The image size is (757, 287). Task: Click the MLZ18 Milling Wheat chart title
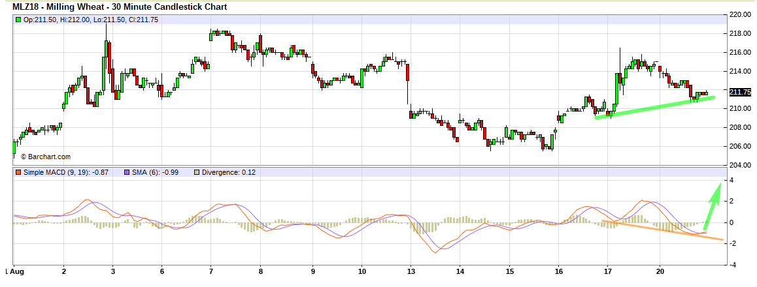click(118, 7)
